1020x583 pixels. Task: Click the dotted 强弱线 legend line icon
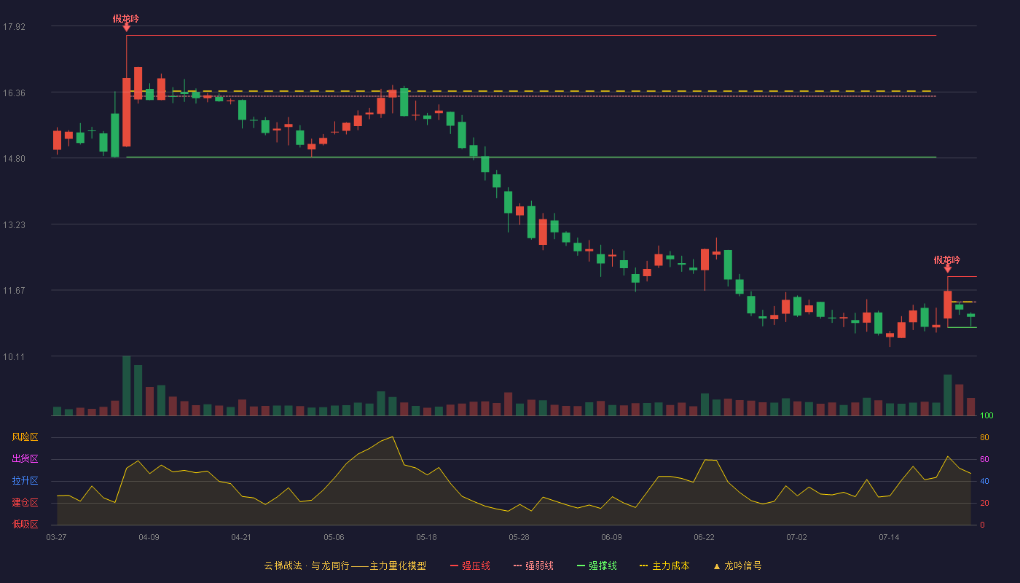(x=517, y=566)
